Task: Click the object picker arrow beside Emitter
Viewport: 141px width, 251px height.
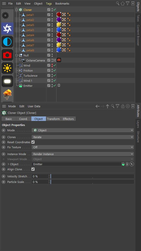Action: [132, 164]
